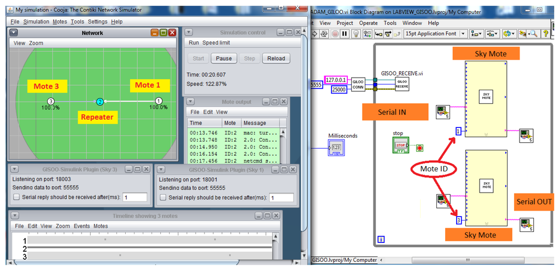Enable Serial reply checkbox in Sky 1 plugin

click(x=162, y=197)
